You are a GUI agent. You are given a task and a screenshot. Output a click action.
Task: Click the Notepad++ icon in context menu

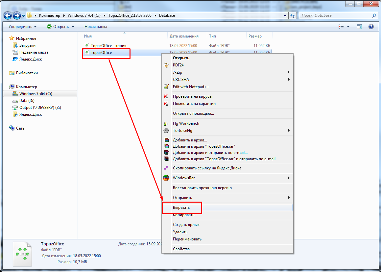coord(166,87)
